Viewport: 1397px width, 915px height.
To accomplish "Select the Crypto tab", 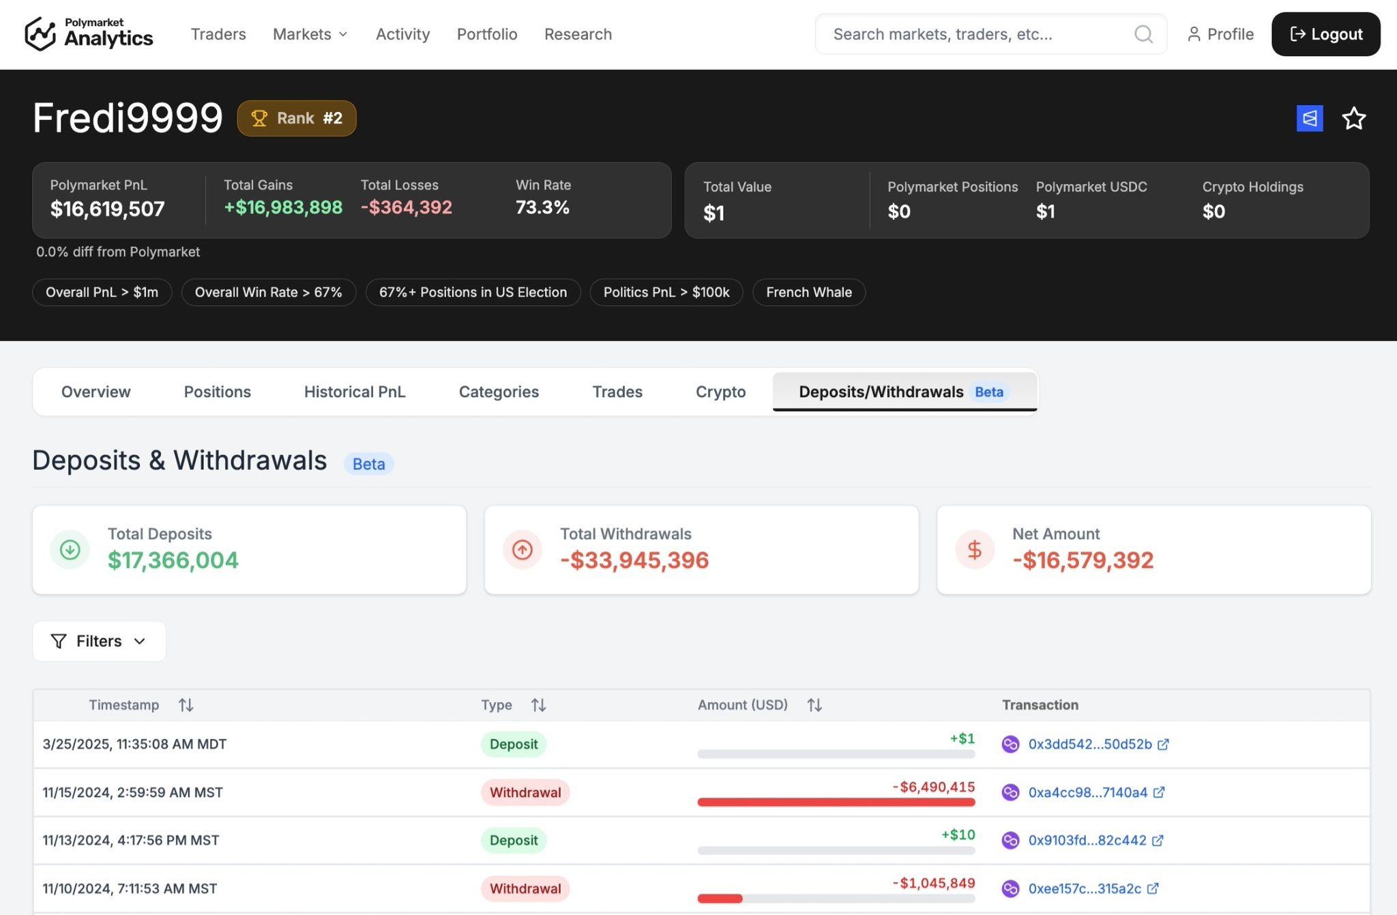I will pos(720,392).
